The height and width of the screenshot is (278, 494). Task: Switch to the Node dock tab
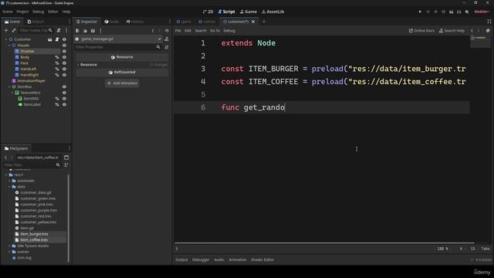click(112, 22)
